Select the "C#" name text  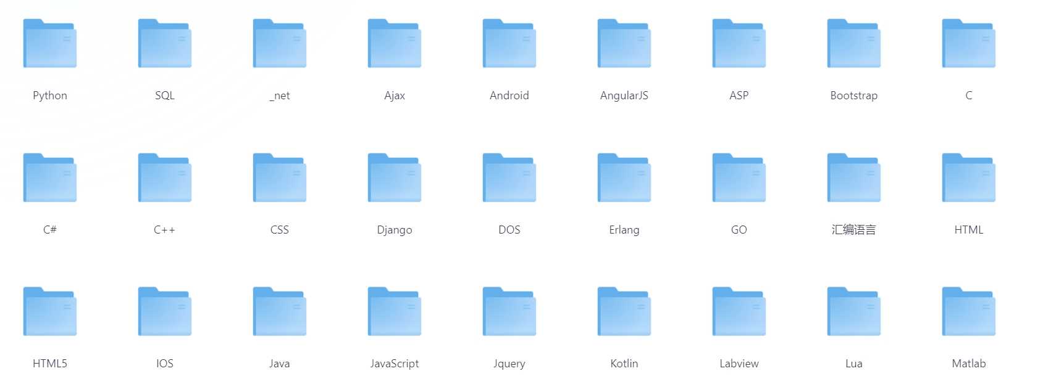coord(50,230)
